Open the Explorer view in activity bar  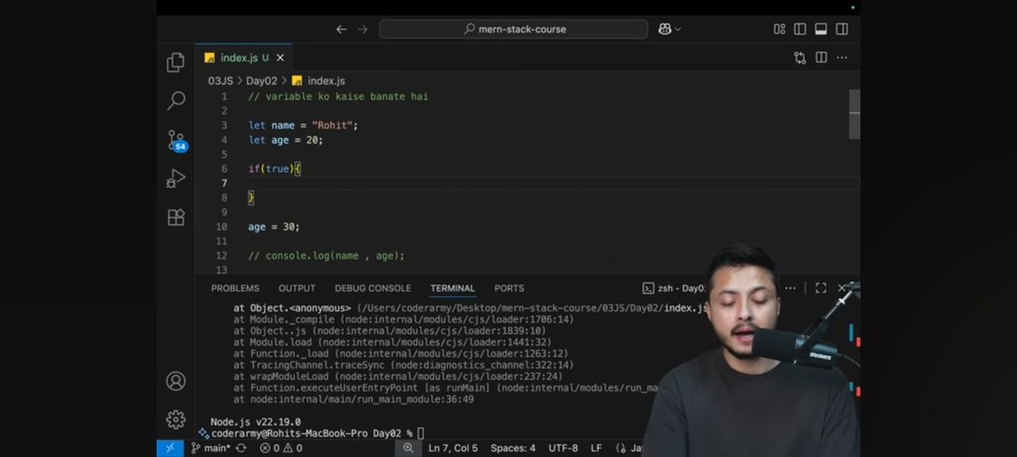175,63
